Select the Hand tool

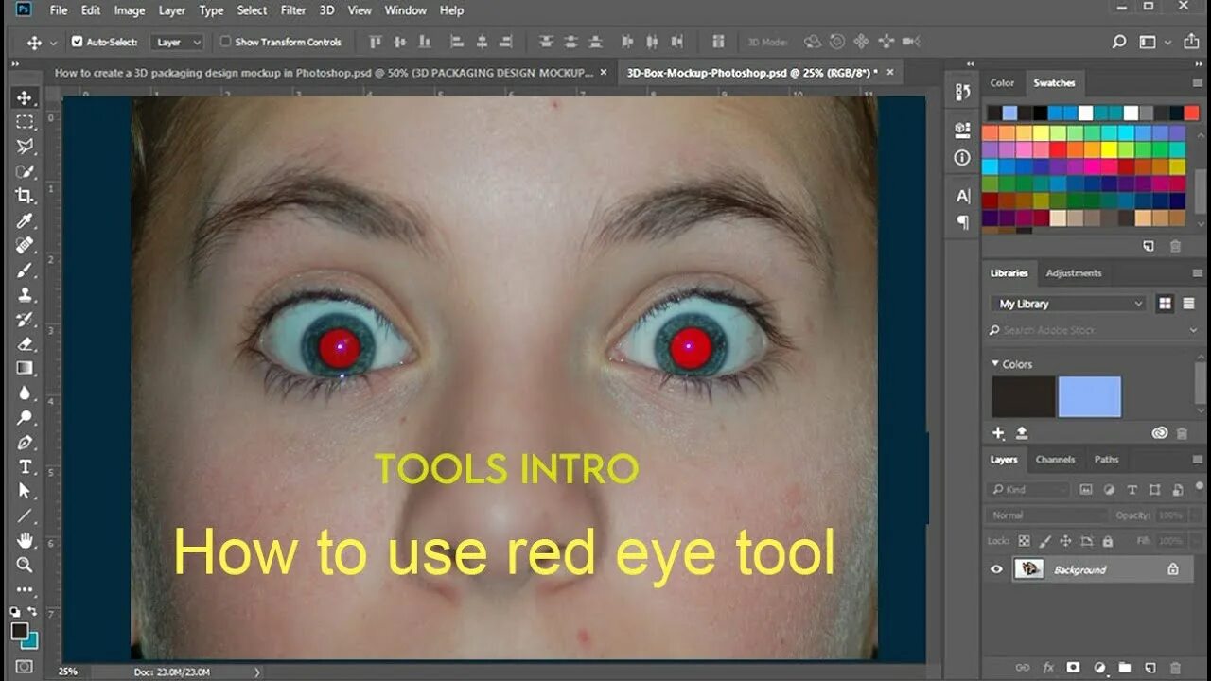point(25,540)
